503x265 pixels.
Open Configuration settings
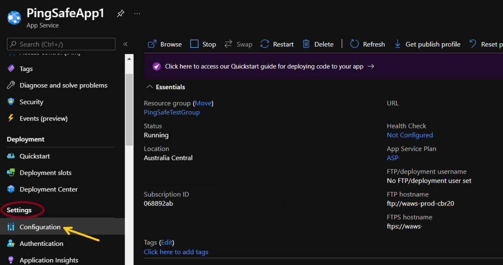[x=40, y=227]
